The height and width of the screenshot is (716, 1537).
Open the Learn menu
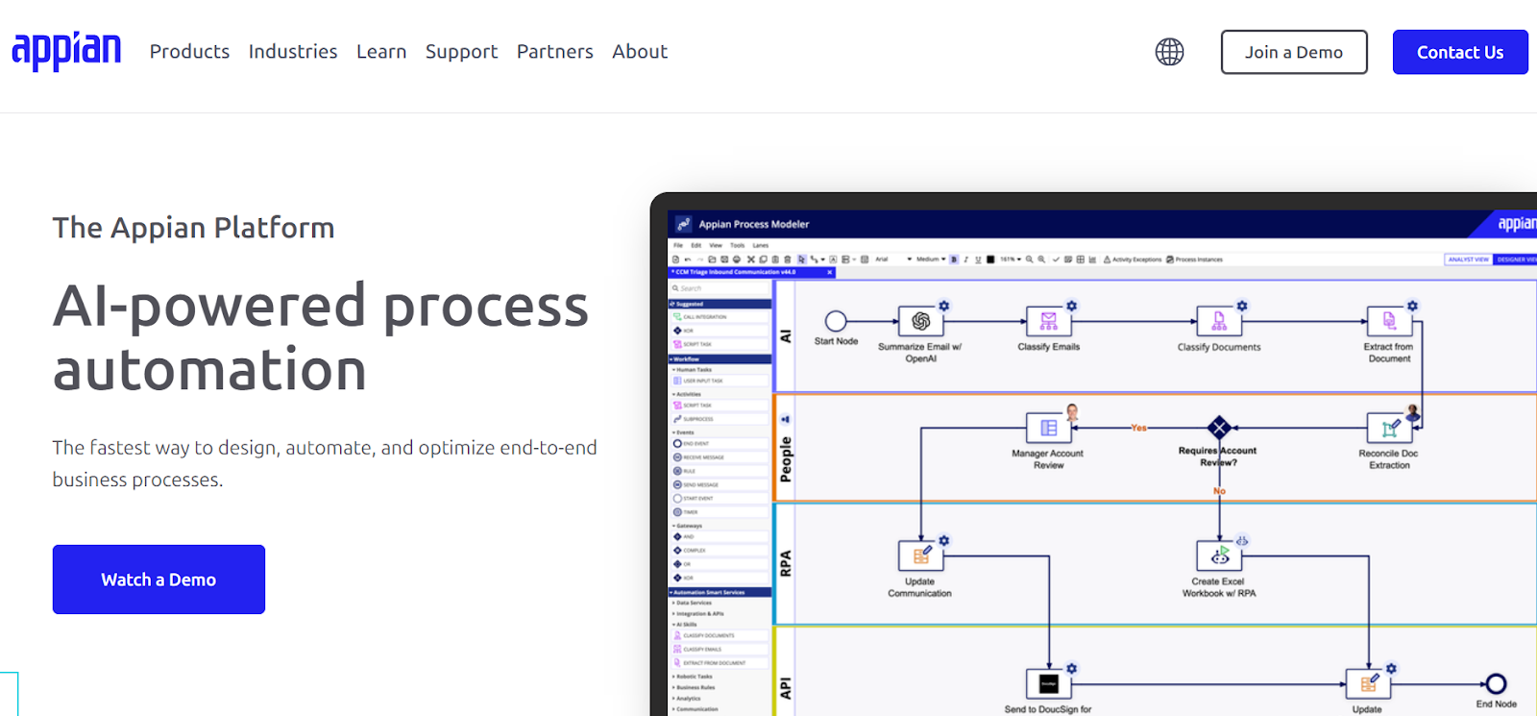(381, 52)
